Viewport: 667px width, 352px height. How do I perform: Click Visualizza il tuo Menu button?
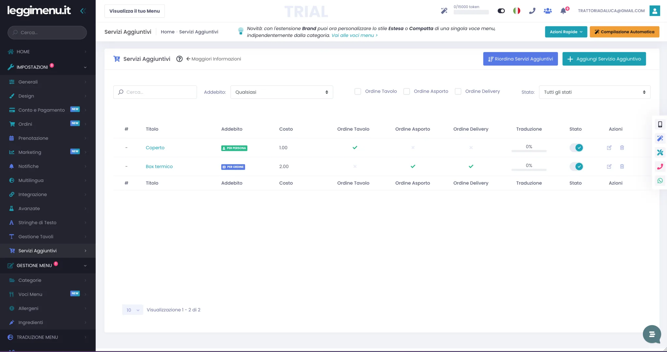[x=135, y=11]
